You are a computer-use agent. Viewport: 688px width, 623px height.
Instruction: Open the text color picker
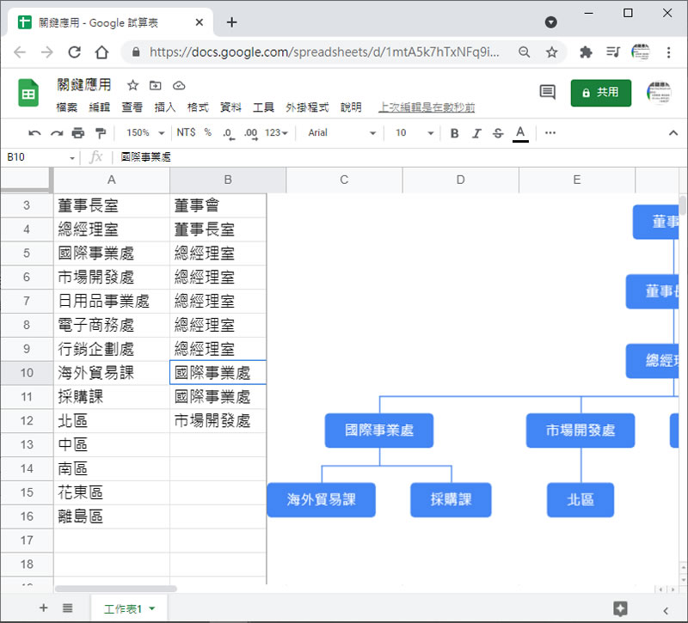coord(520,133)
